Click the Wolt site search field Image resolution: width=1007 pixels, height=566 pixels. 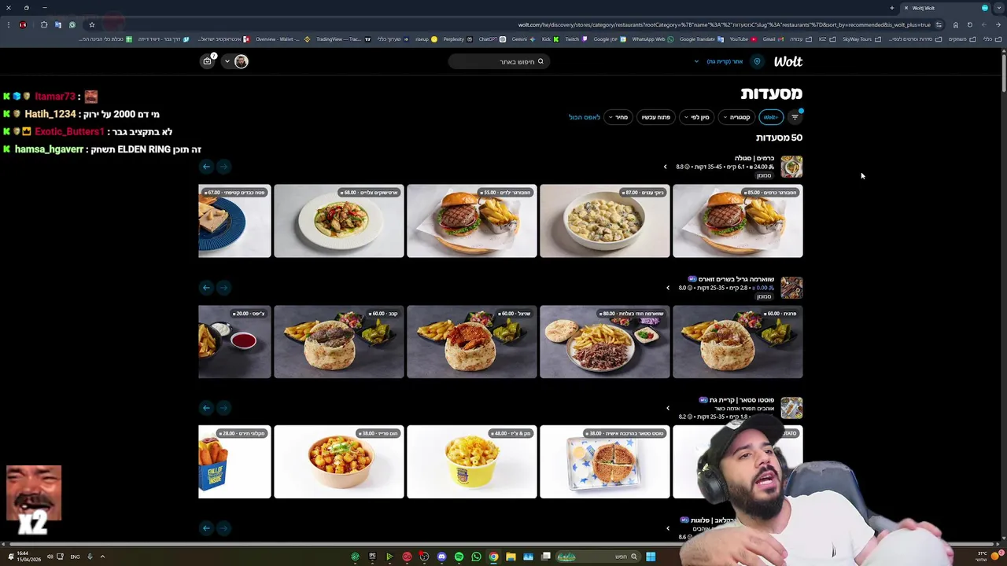coord(499,61)
